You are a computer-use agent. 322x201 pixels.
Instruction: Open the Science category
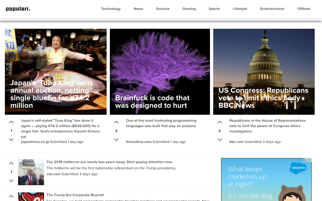(x=163, y=9)
